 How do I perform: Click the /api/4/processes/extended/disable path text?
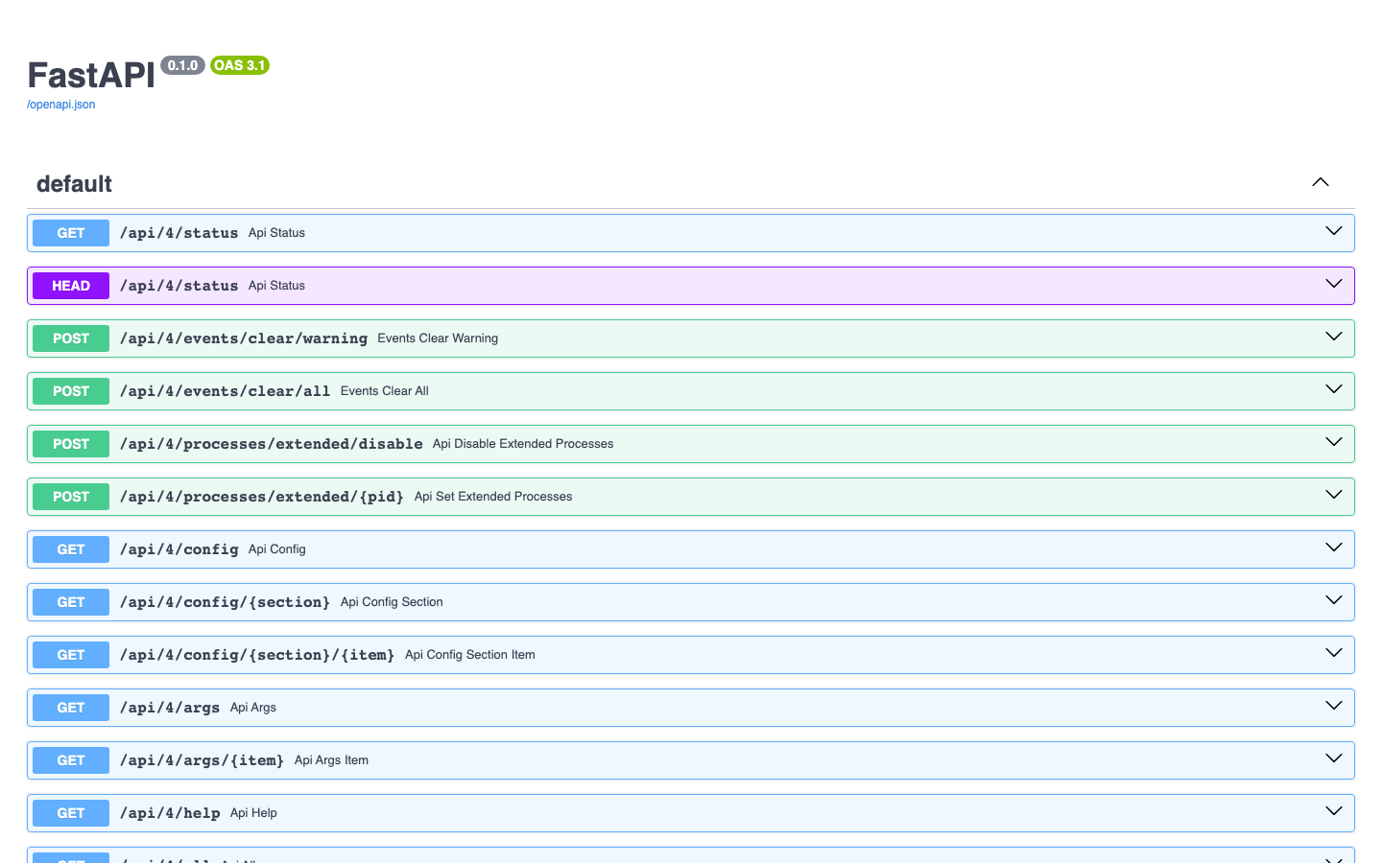272,444
